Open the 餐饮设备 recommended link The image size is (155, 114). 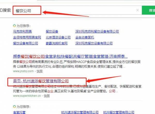pyautogui.click(x=52, y=32)
